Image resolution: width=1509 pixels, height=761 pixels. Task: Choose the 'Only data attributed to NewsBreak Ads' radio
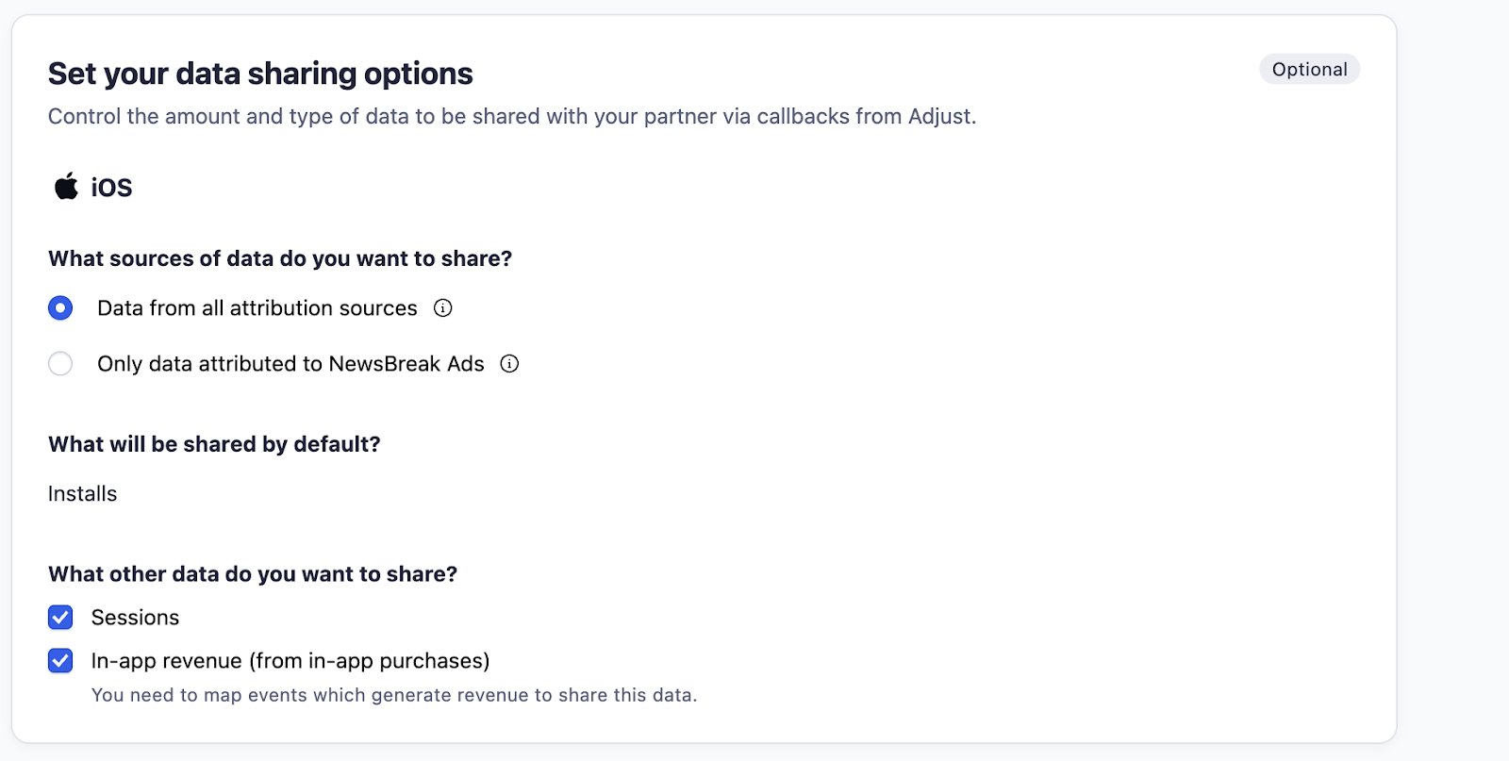click(x=60, y=364)
